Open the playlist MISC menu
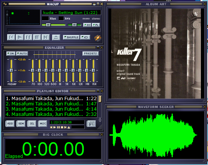The image size is (208, 165). [43, 124]
